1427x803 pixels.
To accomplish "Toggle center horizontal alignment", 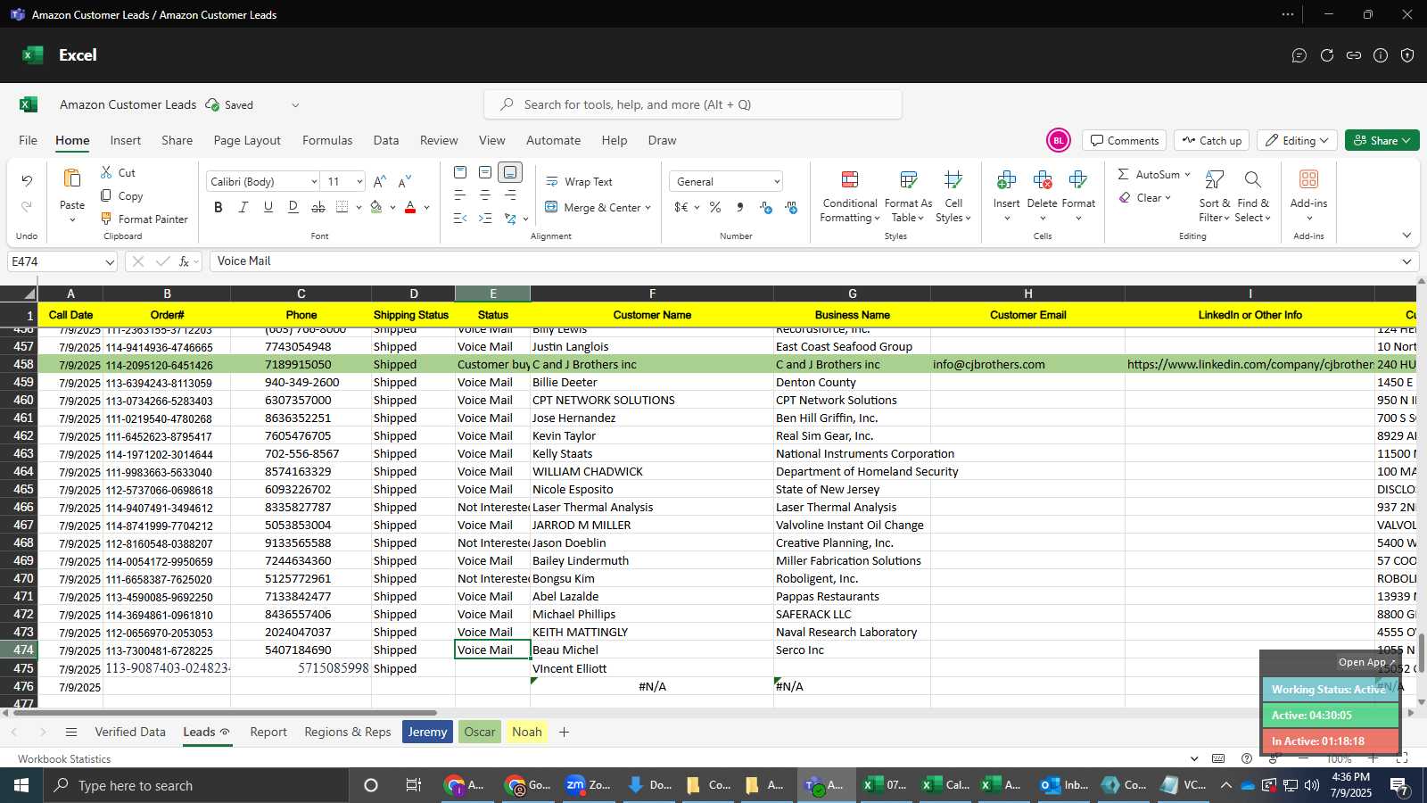I will tap(485, 195).
